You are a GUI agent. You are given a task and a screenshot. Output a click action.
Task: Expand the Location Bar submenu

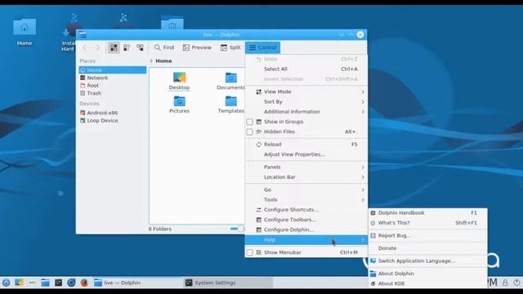coord(306,177)
